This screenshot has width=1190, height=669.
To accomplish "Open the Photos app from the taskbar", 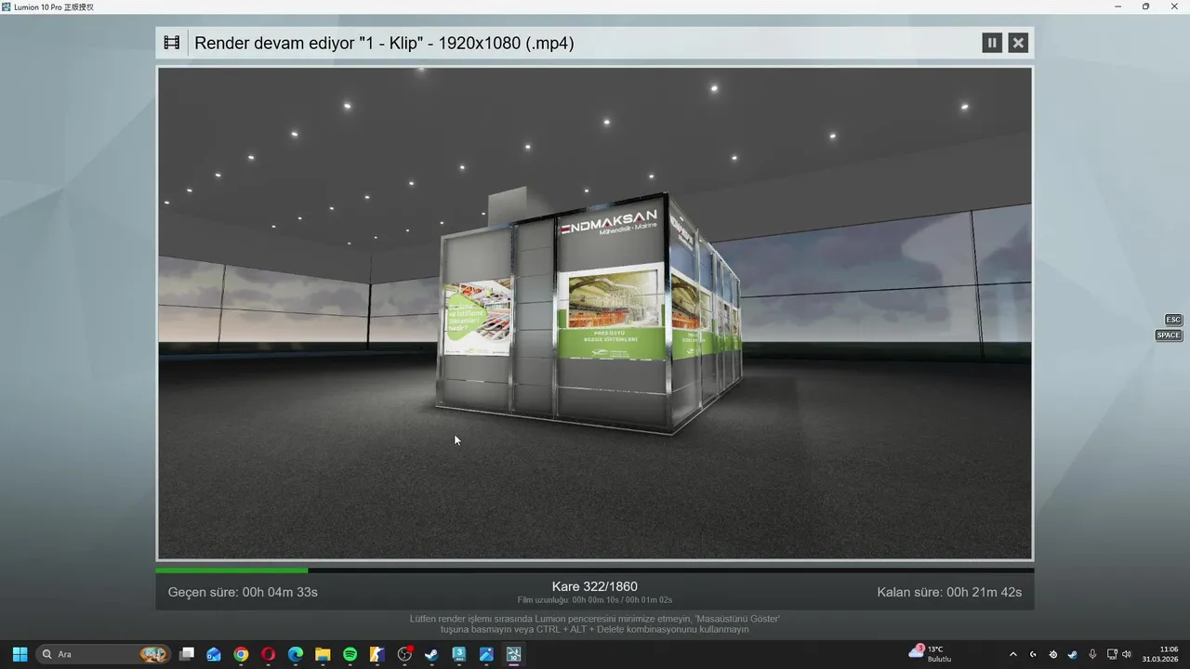I will 486,654.
